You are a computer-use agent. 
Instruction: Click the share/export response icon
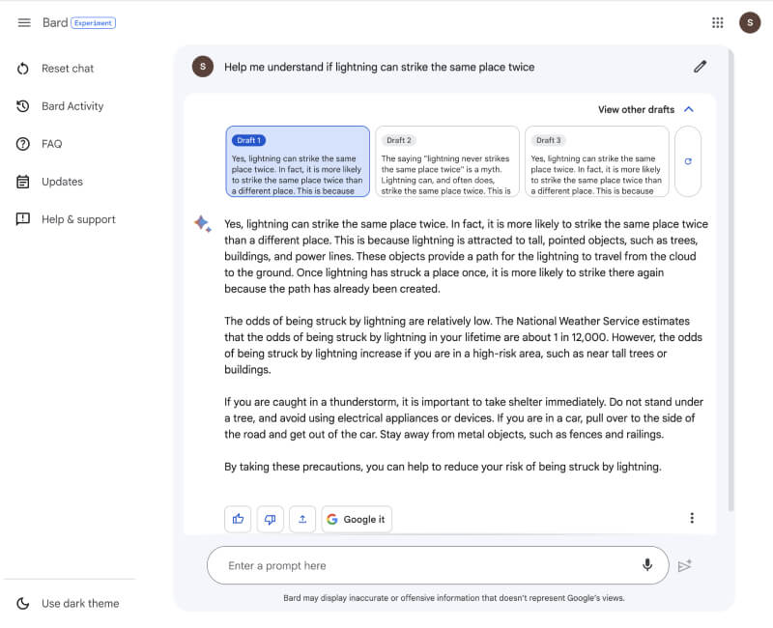[302, 519]
